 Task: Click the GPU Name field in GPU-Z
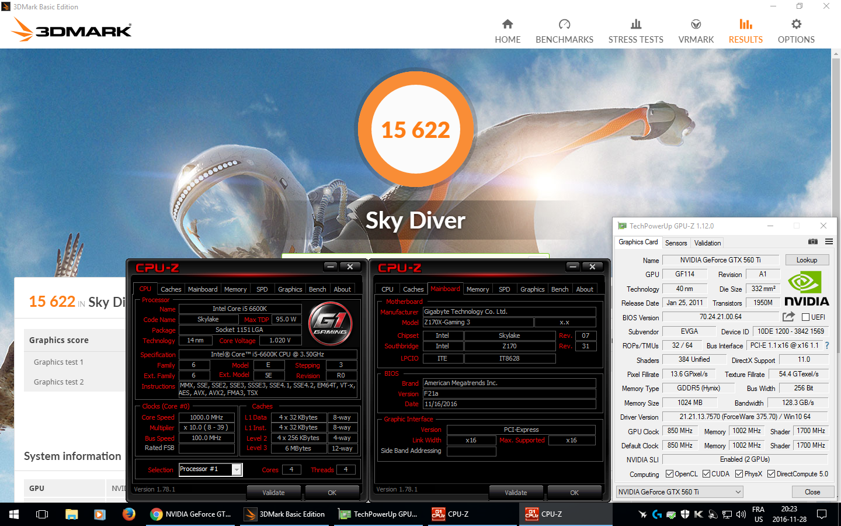click(720, 260)
